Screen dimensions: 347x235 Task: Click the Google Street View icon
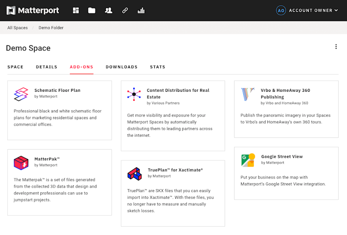click(x=248, y=160)
